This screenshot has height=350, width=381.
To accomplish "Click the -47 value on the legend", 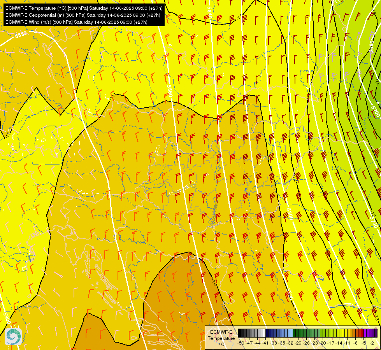I will click(249, 343).
